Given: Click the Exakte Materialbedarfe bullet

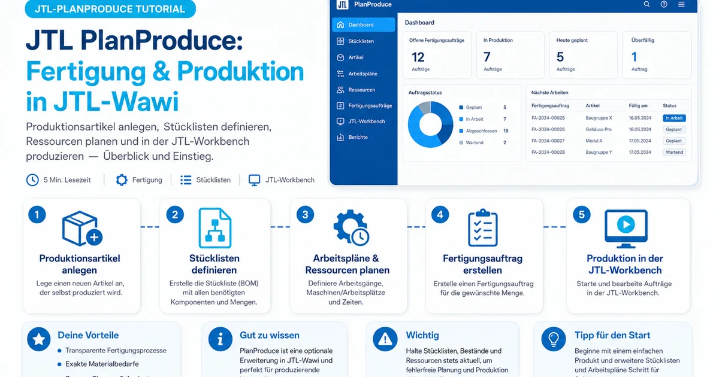Looking at the screenshot, I should coord(103,364).
